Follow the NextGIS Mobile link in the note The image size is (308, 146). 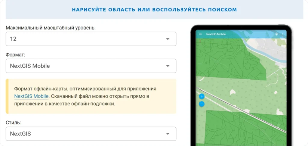point(31,96)
